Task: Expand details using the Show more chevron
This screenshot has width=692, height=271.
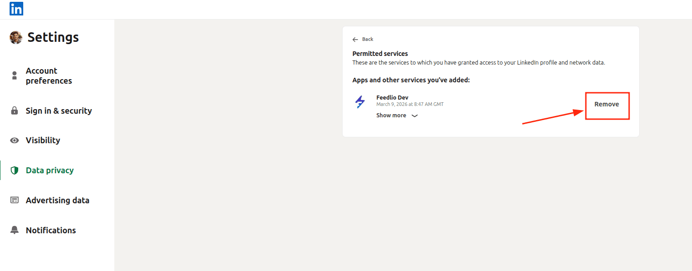Action: click(x=415, y=116)
